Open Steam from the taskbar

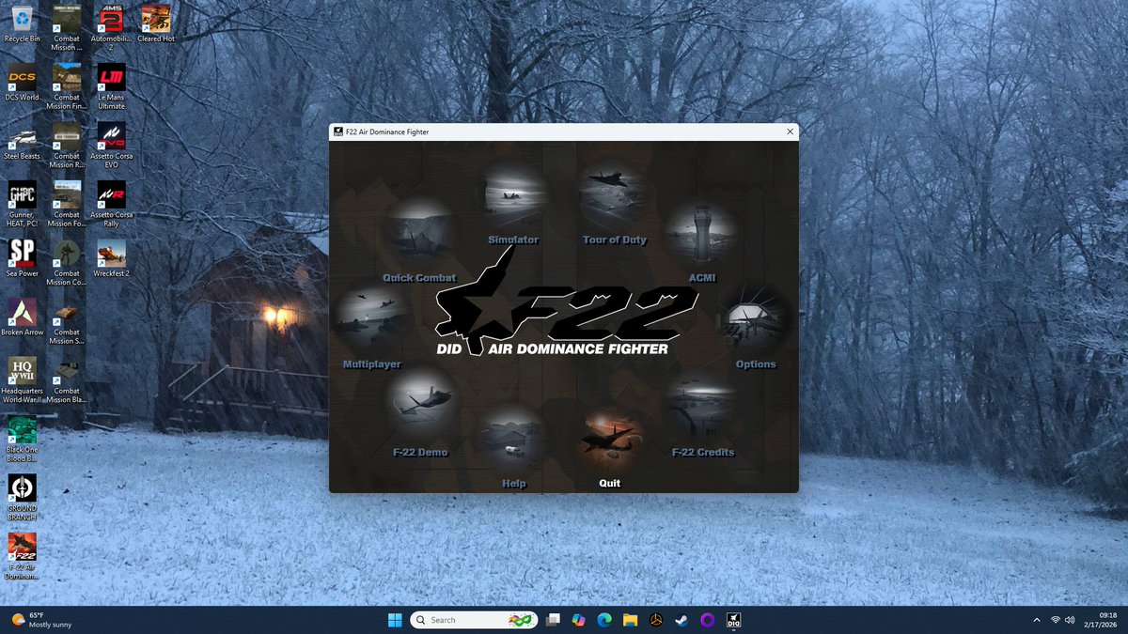(x=681, y=620)
